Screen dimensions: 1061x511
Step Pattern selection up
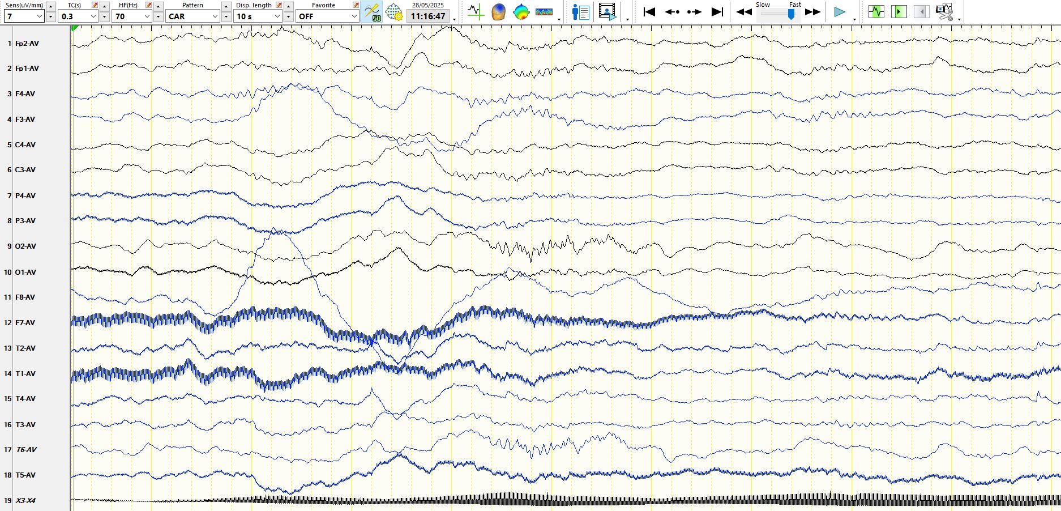pyautogui.click(x=226, y=6)
